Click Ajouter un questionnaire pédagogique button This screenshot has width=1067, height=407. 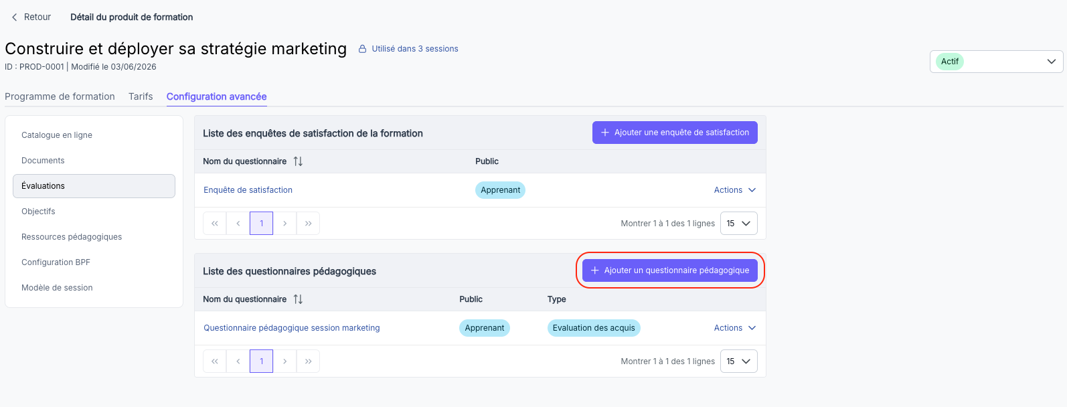coord(670,270)
